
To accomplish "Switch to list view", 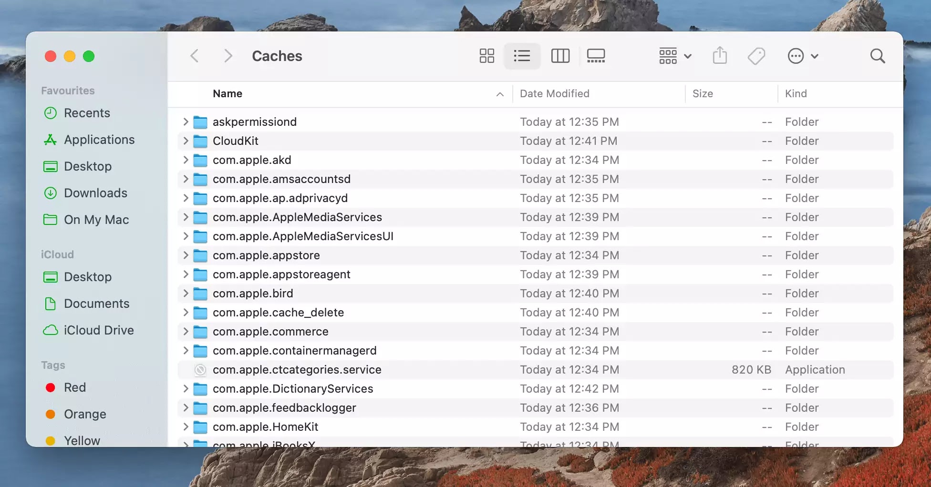I will tap(522, 56).
